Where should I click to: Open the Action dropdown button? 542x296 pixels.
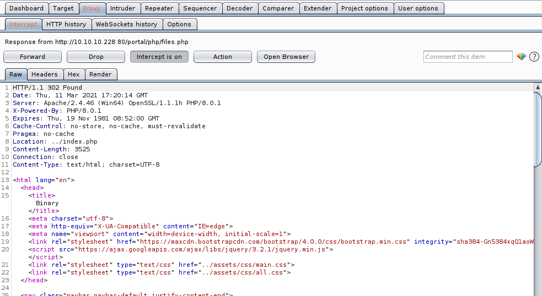(x=223, y=57)
